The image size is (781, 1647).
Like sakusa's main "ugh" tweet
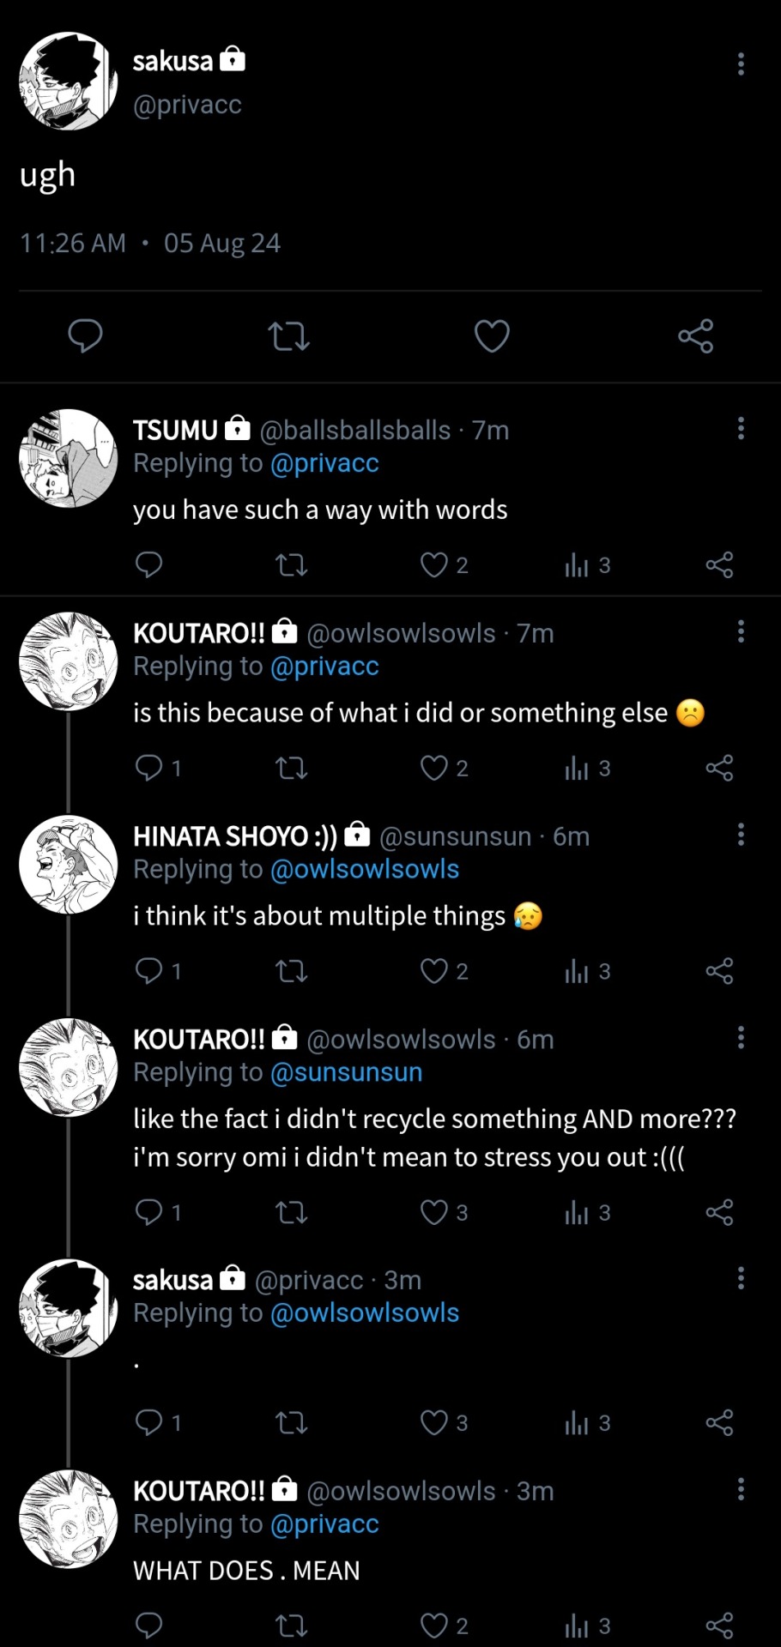point(492,335)
